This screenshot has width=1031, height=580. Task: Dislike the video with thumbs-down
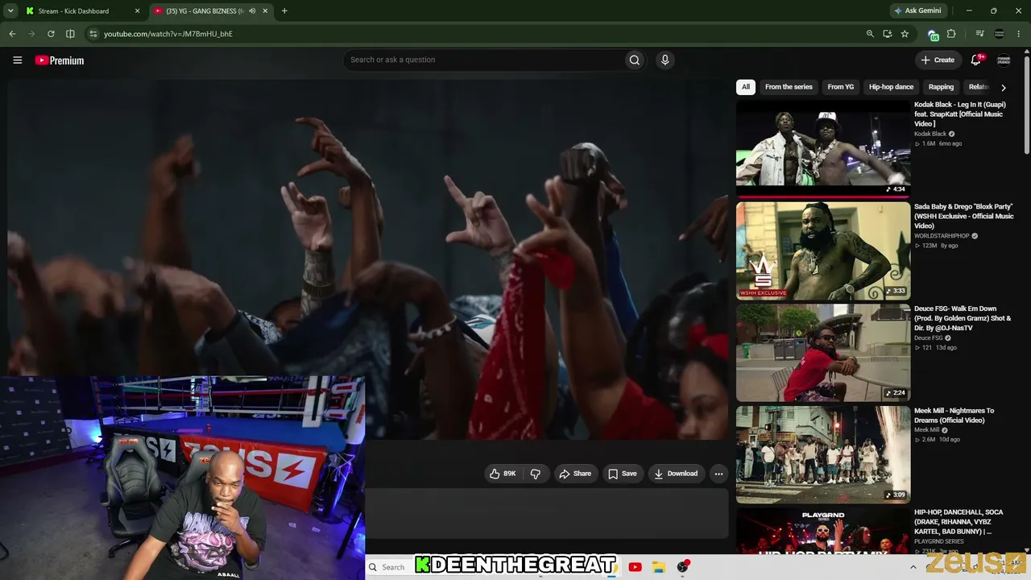[535, 474]
